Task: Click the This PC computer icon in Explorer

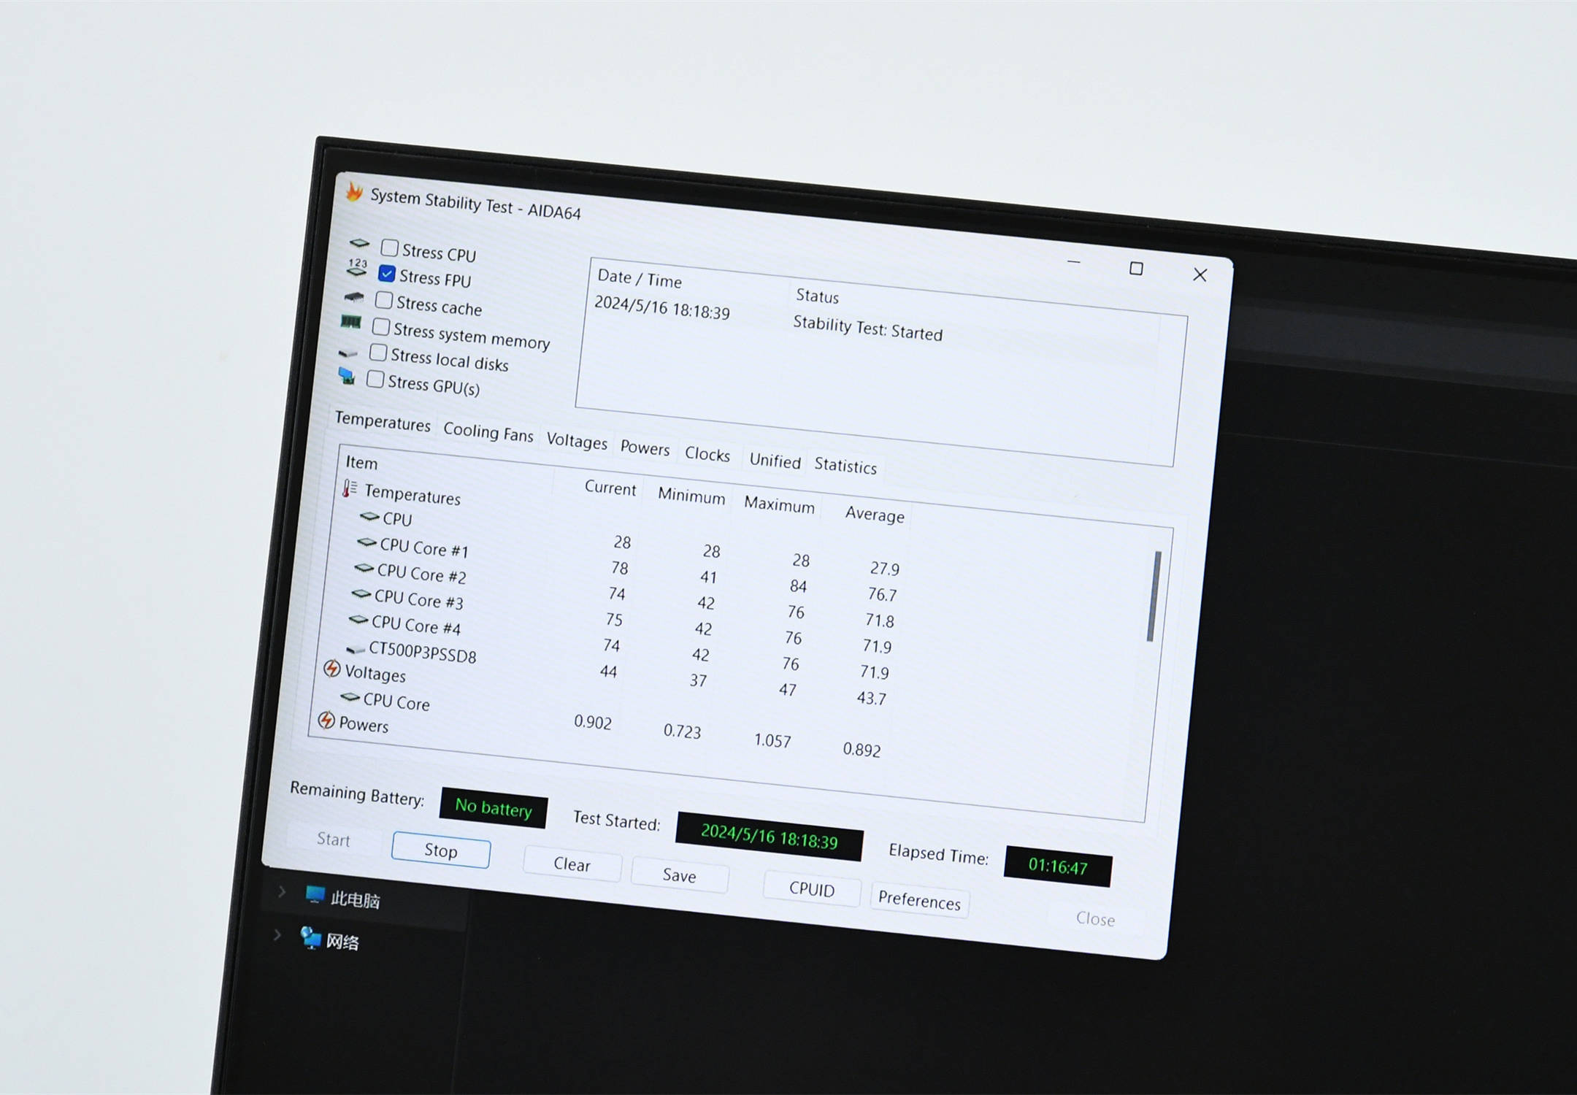Action: click(x=315, y=894)
